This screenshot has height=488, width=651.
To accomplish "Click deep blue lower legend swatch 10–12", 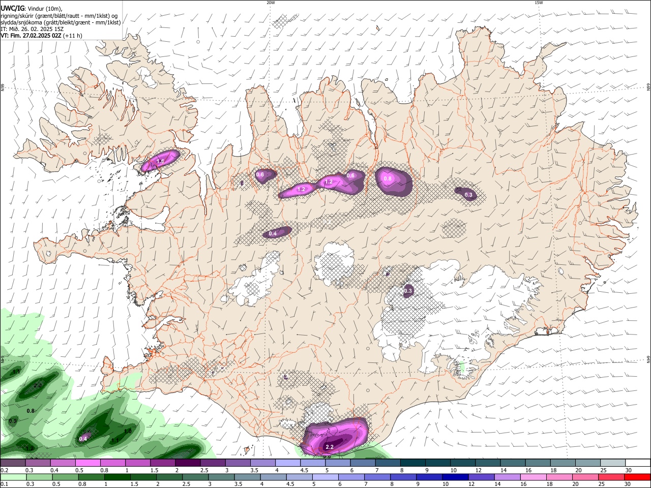I will tap(456, 477).
